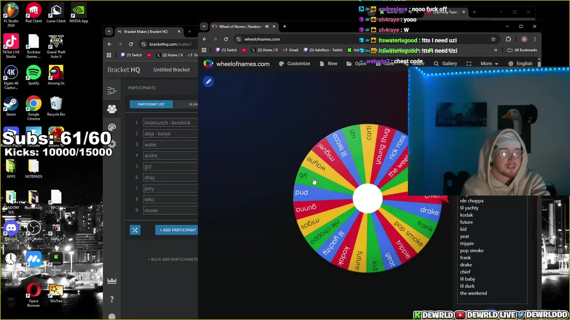Screen dimensions: 570x320
Task: Open the bracket layout icon in Bracket HQ sidebar
Action: [112, 91]
